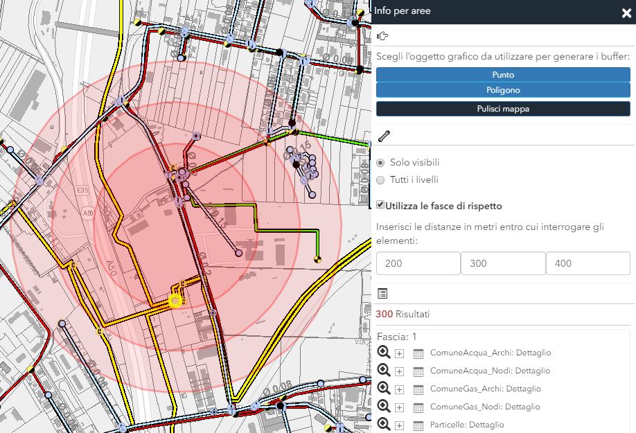Click the 'Fascia: 1' heading

click(397, 337)
